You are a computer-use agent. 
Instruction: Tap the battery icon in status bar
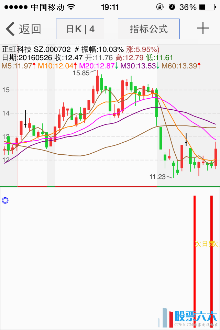(x=207, y=7)
